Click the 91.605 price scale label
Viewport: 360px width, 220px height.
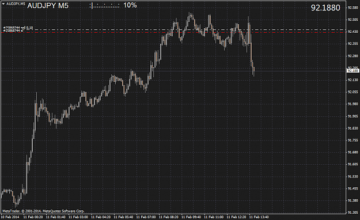353,164
